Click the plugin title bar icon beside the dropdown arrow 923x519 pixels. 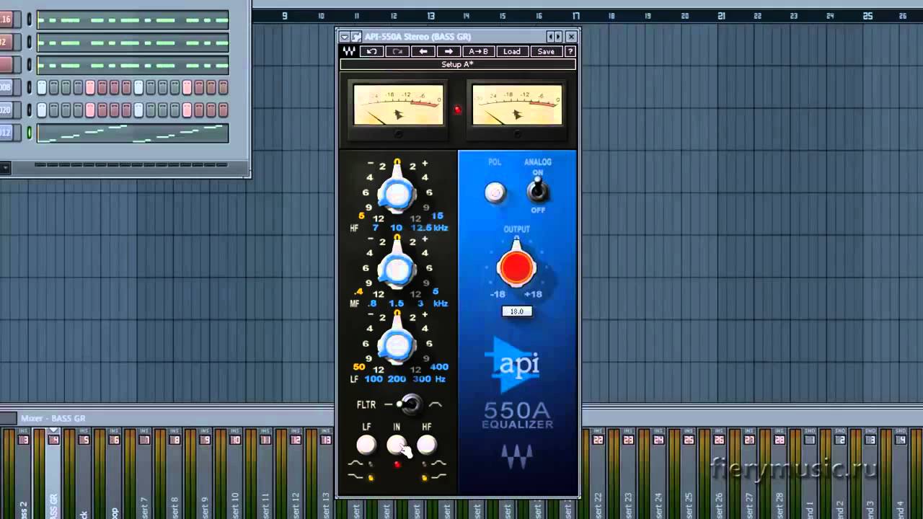pos(356,37)
